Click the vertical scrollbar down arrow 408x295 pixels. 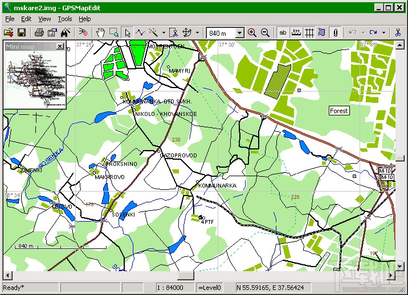tap(399, 266)
